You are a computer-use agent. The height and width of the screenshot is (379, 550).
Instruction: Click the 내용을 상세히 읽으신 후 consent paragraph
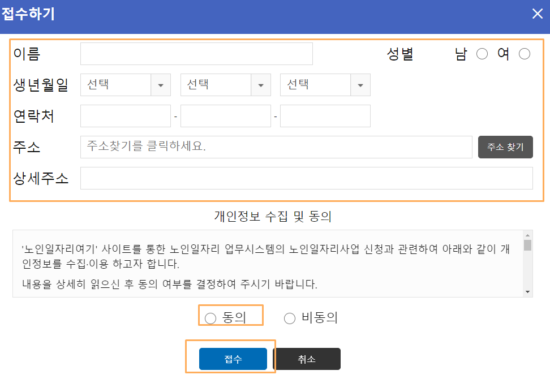[169, 283]
